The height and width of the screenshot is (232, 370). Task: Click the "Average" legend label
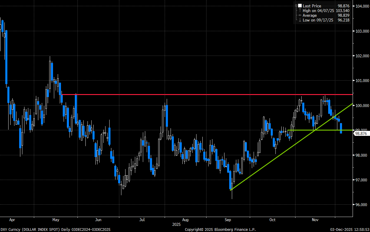tap(310, 15)
